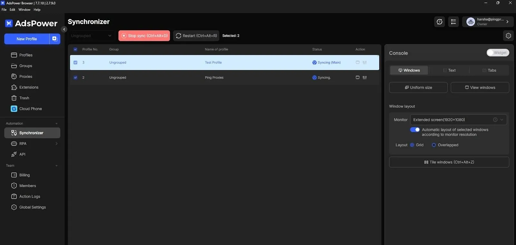Switch to the Tabs console tab

(x=489, y=70)
